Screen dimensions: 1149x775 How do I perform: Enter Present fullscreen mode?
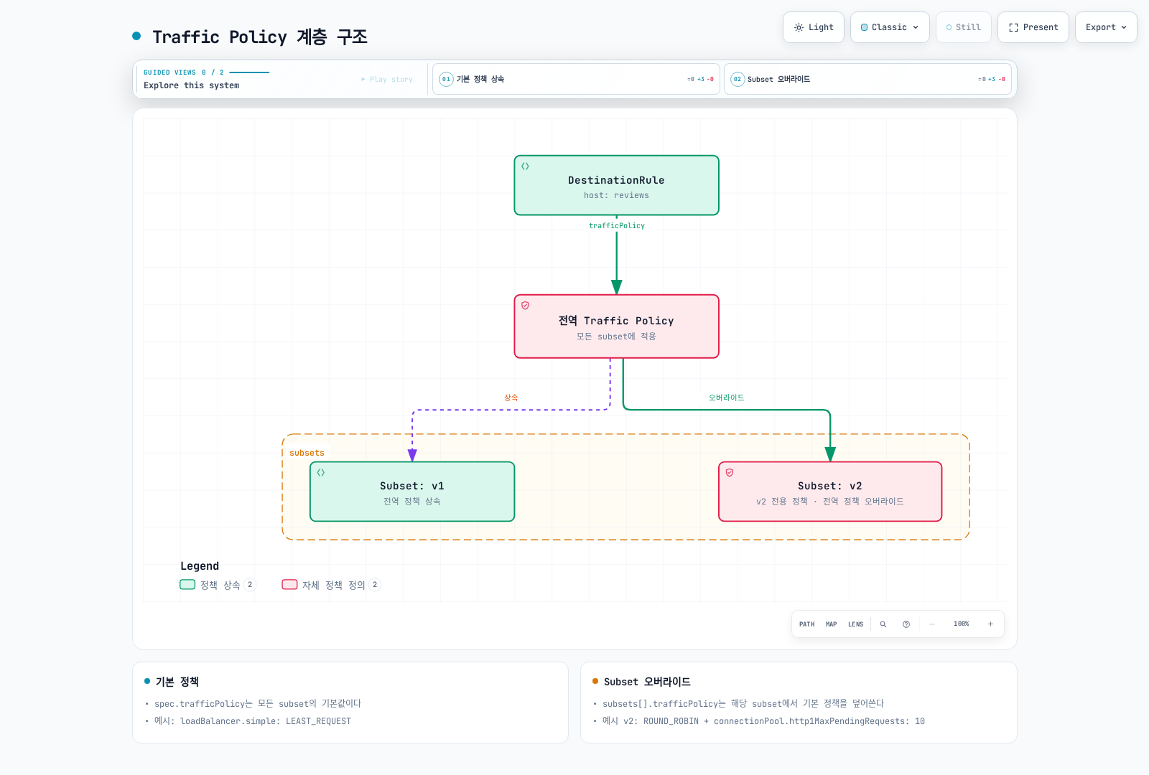click(1033, 27)
